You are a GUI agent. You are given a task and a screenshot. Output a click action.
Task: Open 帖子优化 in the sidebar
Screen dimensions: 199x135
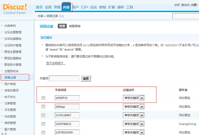coord(10,97)
